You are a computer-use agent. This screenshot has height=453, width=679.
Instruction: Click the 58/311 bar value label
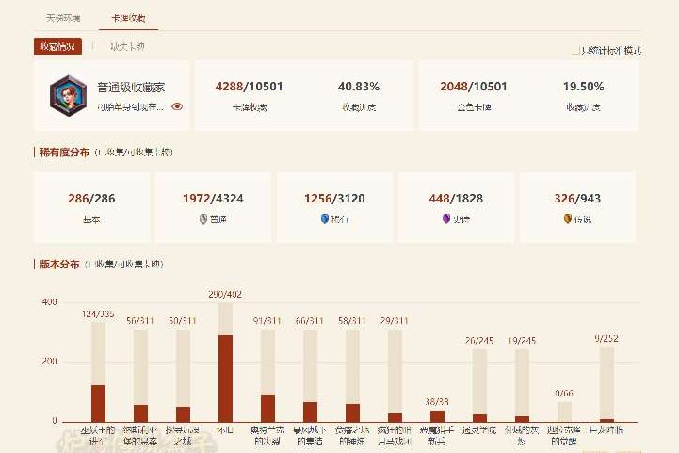coord(352,321)
